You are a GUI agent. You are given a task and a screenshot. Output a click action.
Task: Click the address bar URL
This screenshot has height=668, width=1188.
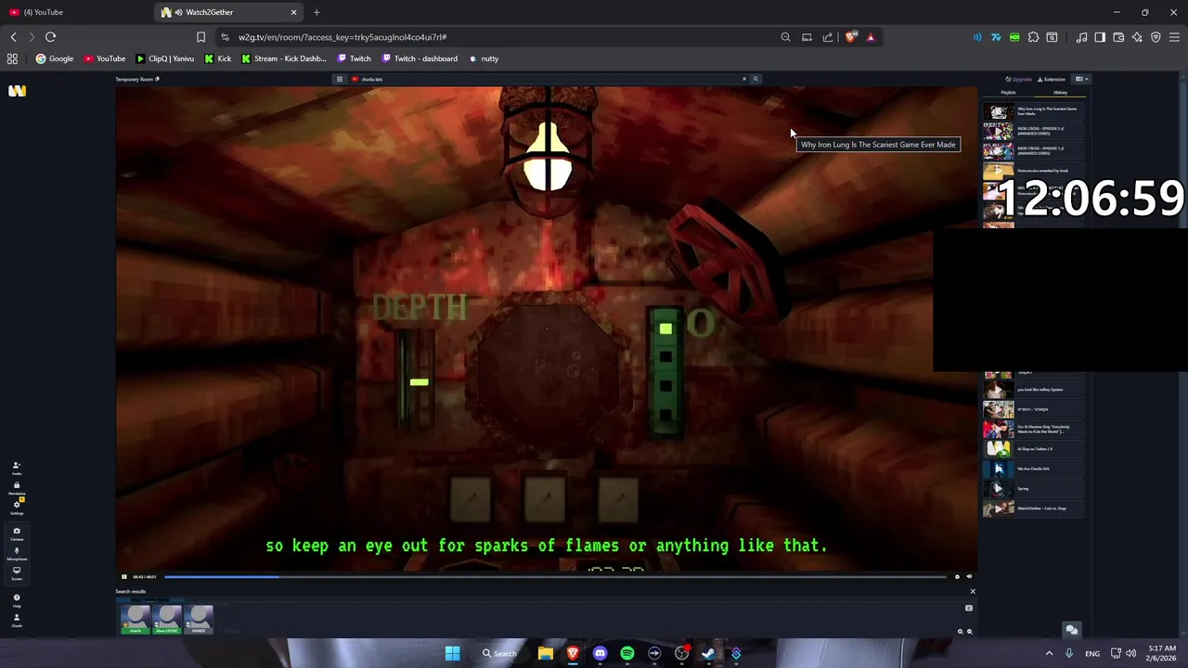click(342, 37)
